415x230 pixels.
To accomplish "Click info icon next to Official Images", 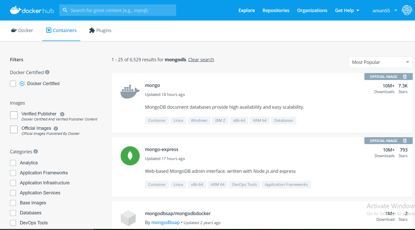I will (x=56, y=128).
